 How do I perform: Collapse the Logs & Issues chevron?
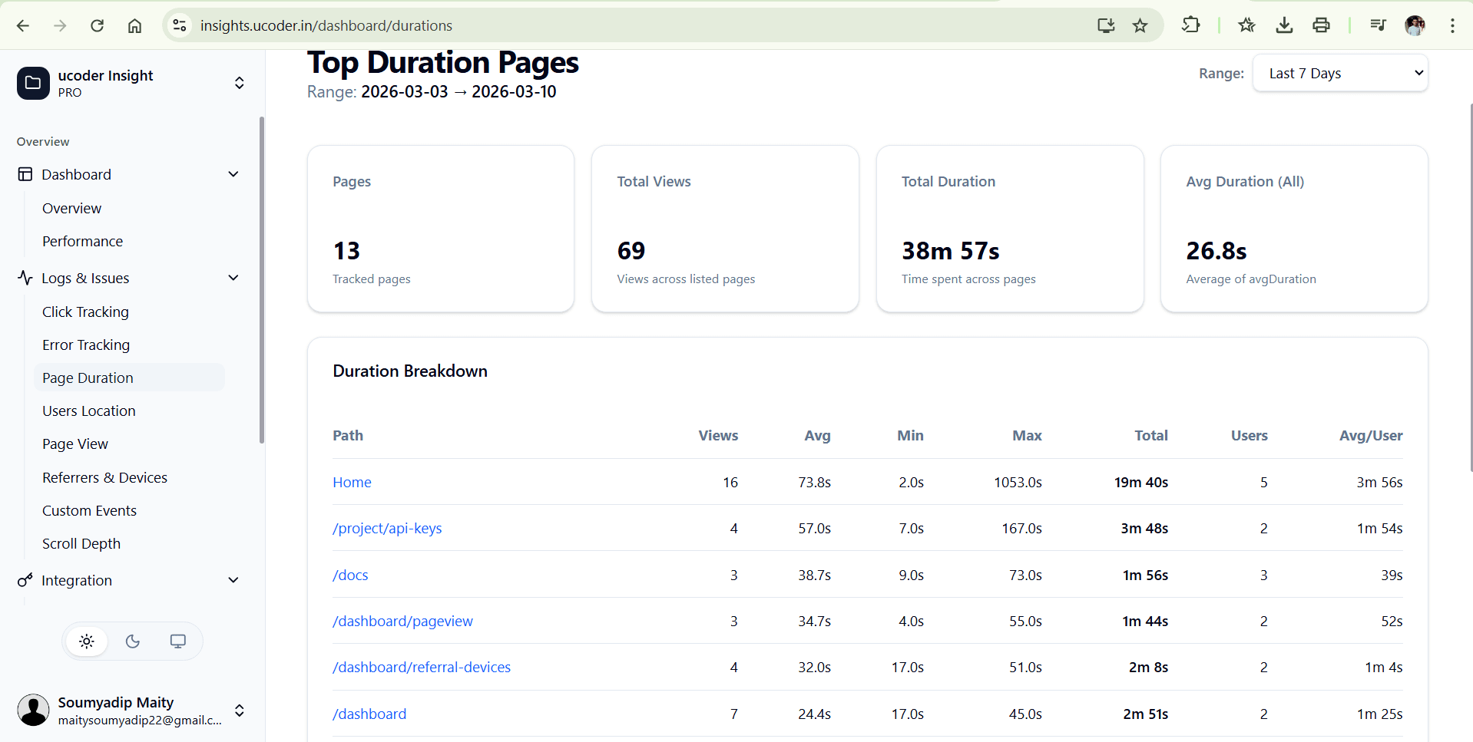point(233,278)
